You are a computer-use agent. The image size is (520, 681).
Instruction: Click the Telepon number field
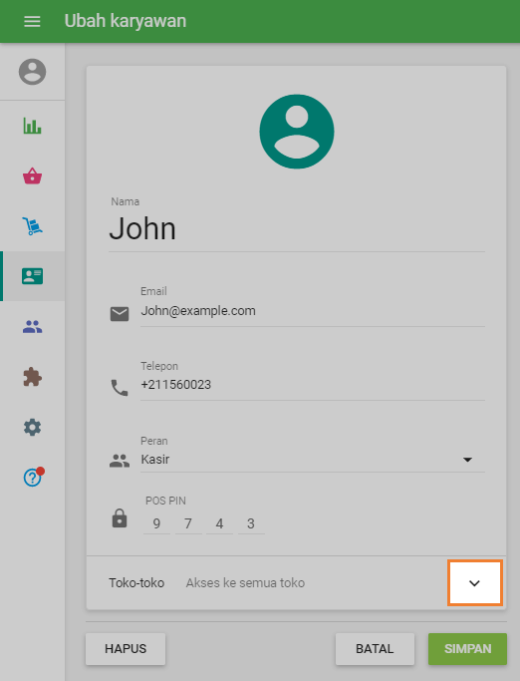point(313,385)
